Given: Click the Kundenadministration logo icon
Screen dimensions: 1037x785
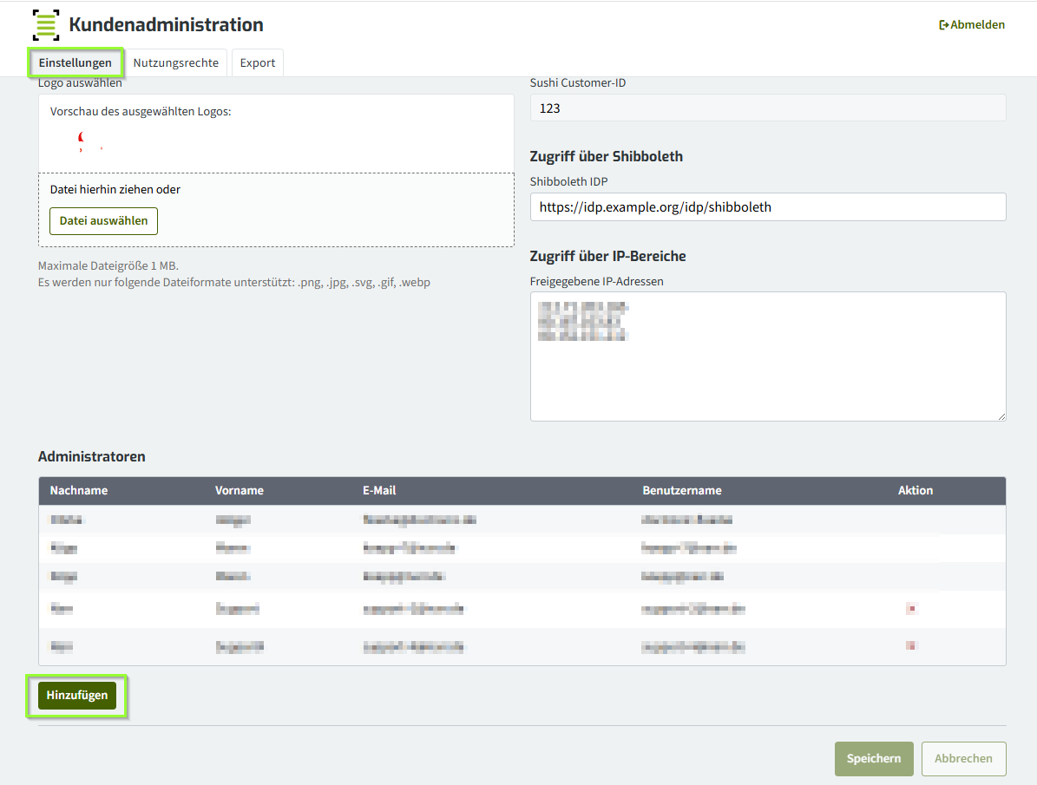Looking at the screenshot, I should 46,25.
